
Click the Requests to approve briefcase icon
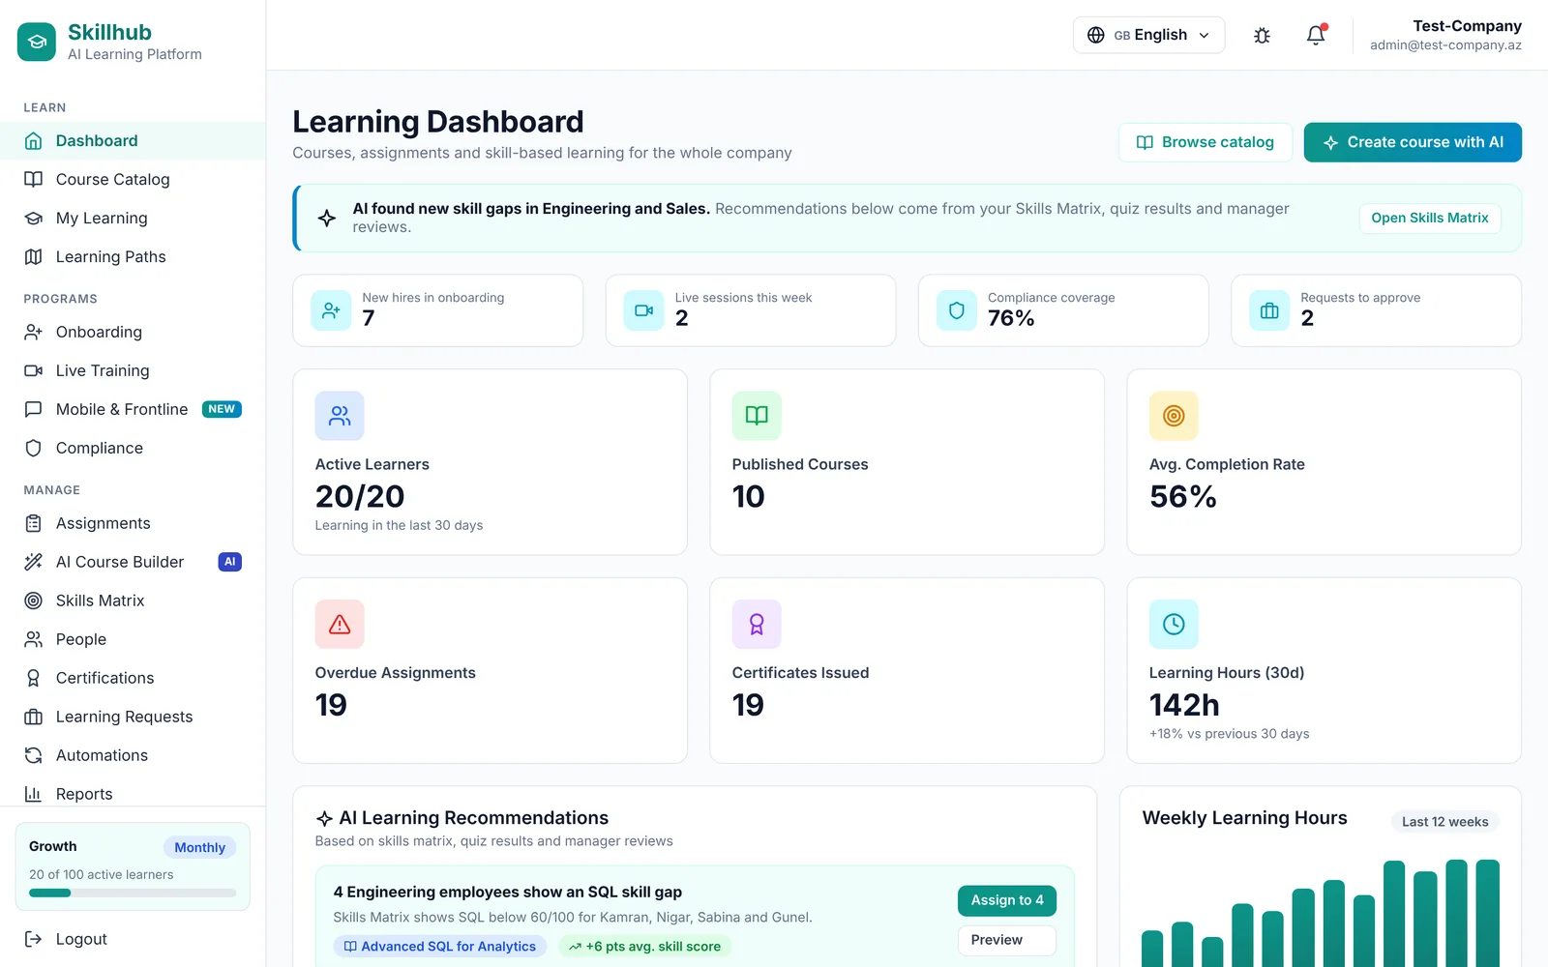[1269, 310]
